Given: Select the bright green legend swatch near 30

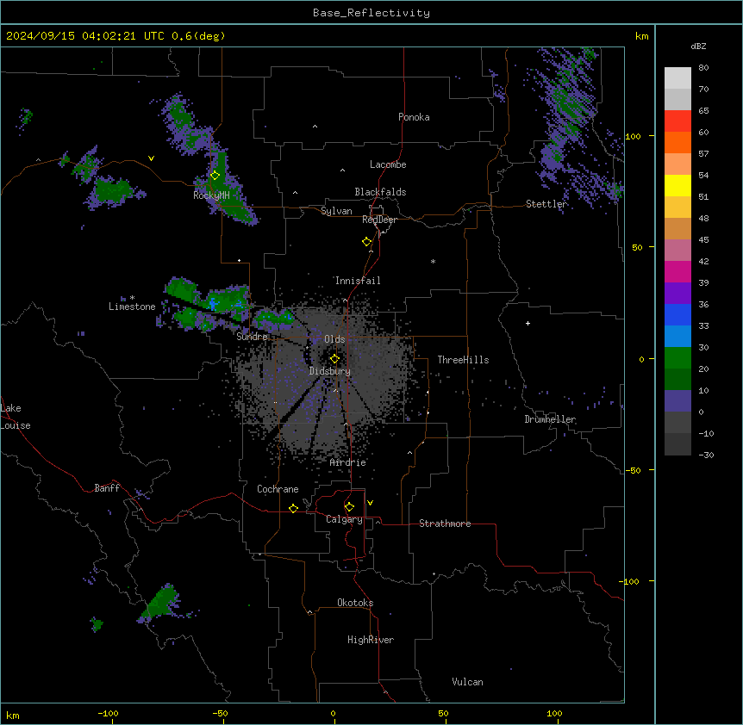Looking at the screenshot, I should coord(677,358).
